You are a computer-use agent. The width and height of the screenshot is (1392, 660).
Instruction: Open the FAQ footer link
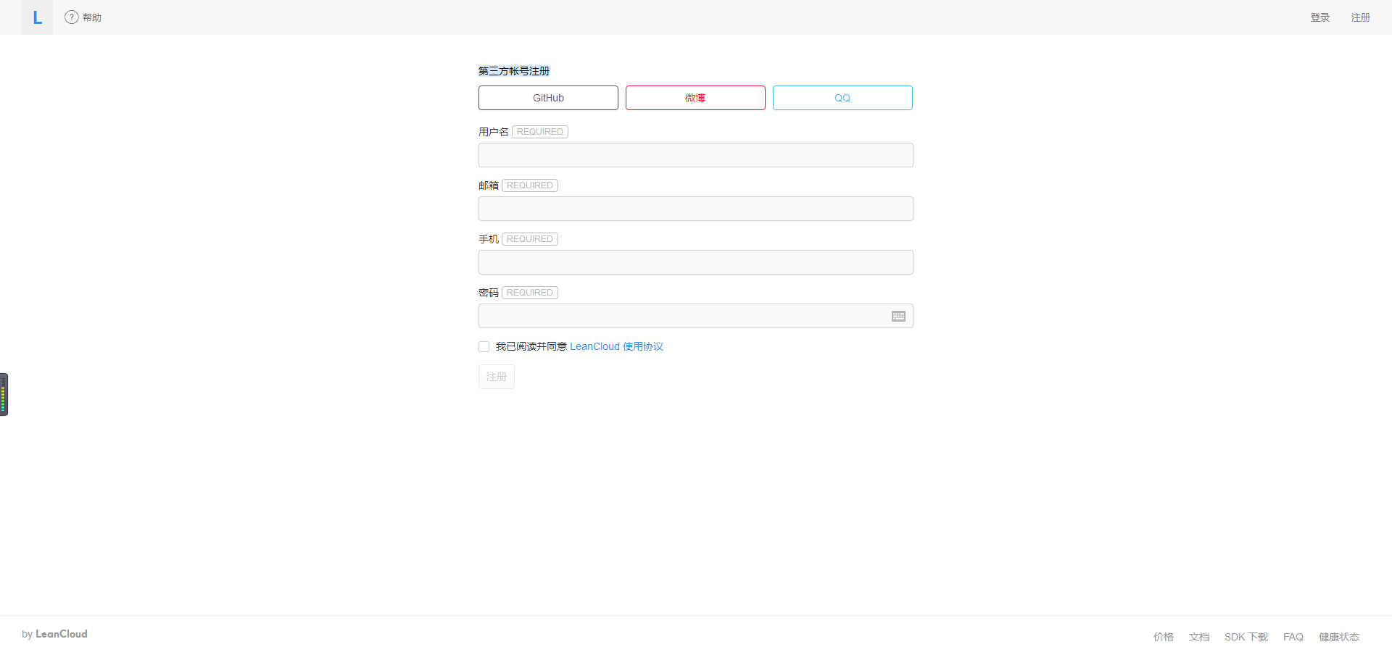[1293, 637]
